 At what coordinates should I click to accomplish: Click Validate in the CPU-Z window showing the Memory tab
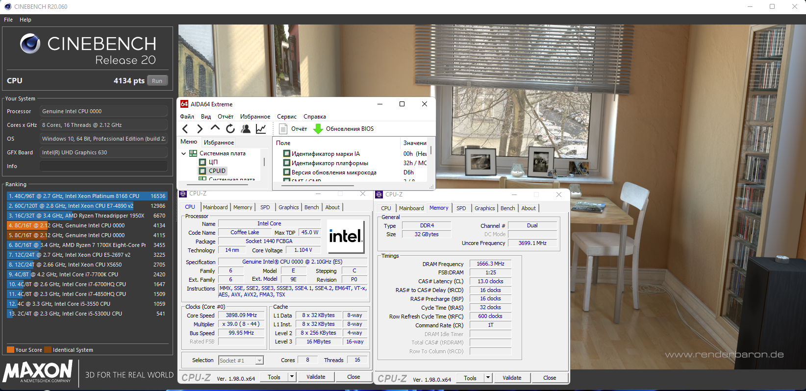(512, 378)
